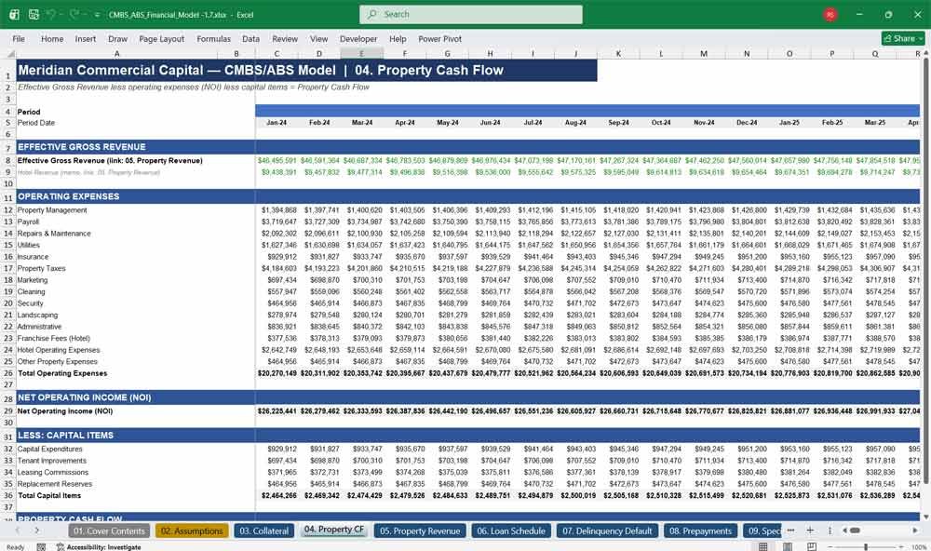Select the Dec-24 date header cell
Viewport: 931px width, 551px height.
click(747, 123)
